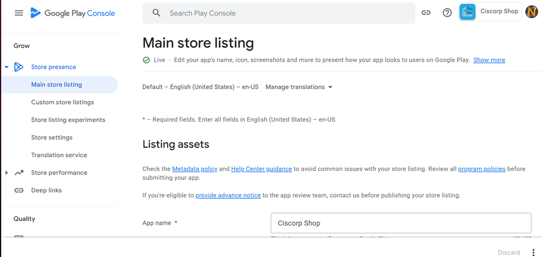The width and height of the screenshot is (542, 257).
Task: Open the hamburger navigation menu
Action: (x=19, y=13)
